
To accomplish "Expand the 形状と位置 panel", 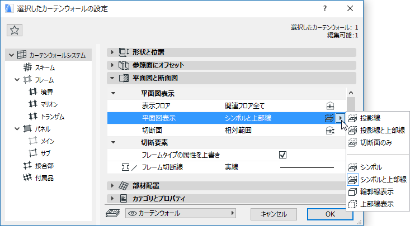I will (112, 52).
